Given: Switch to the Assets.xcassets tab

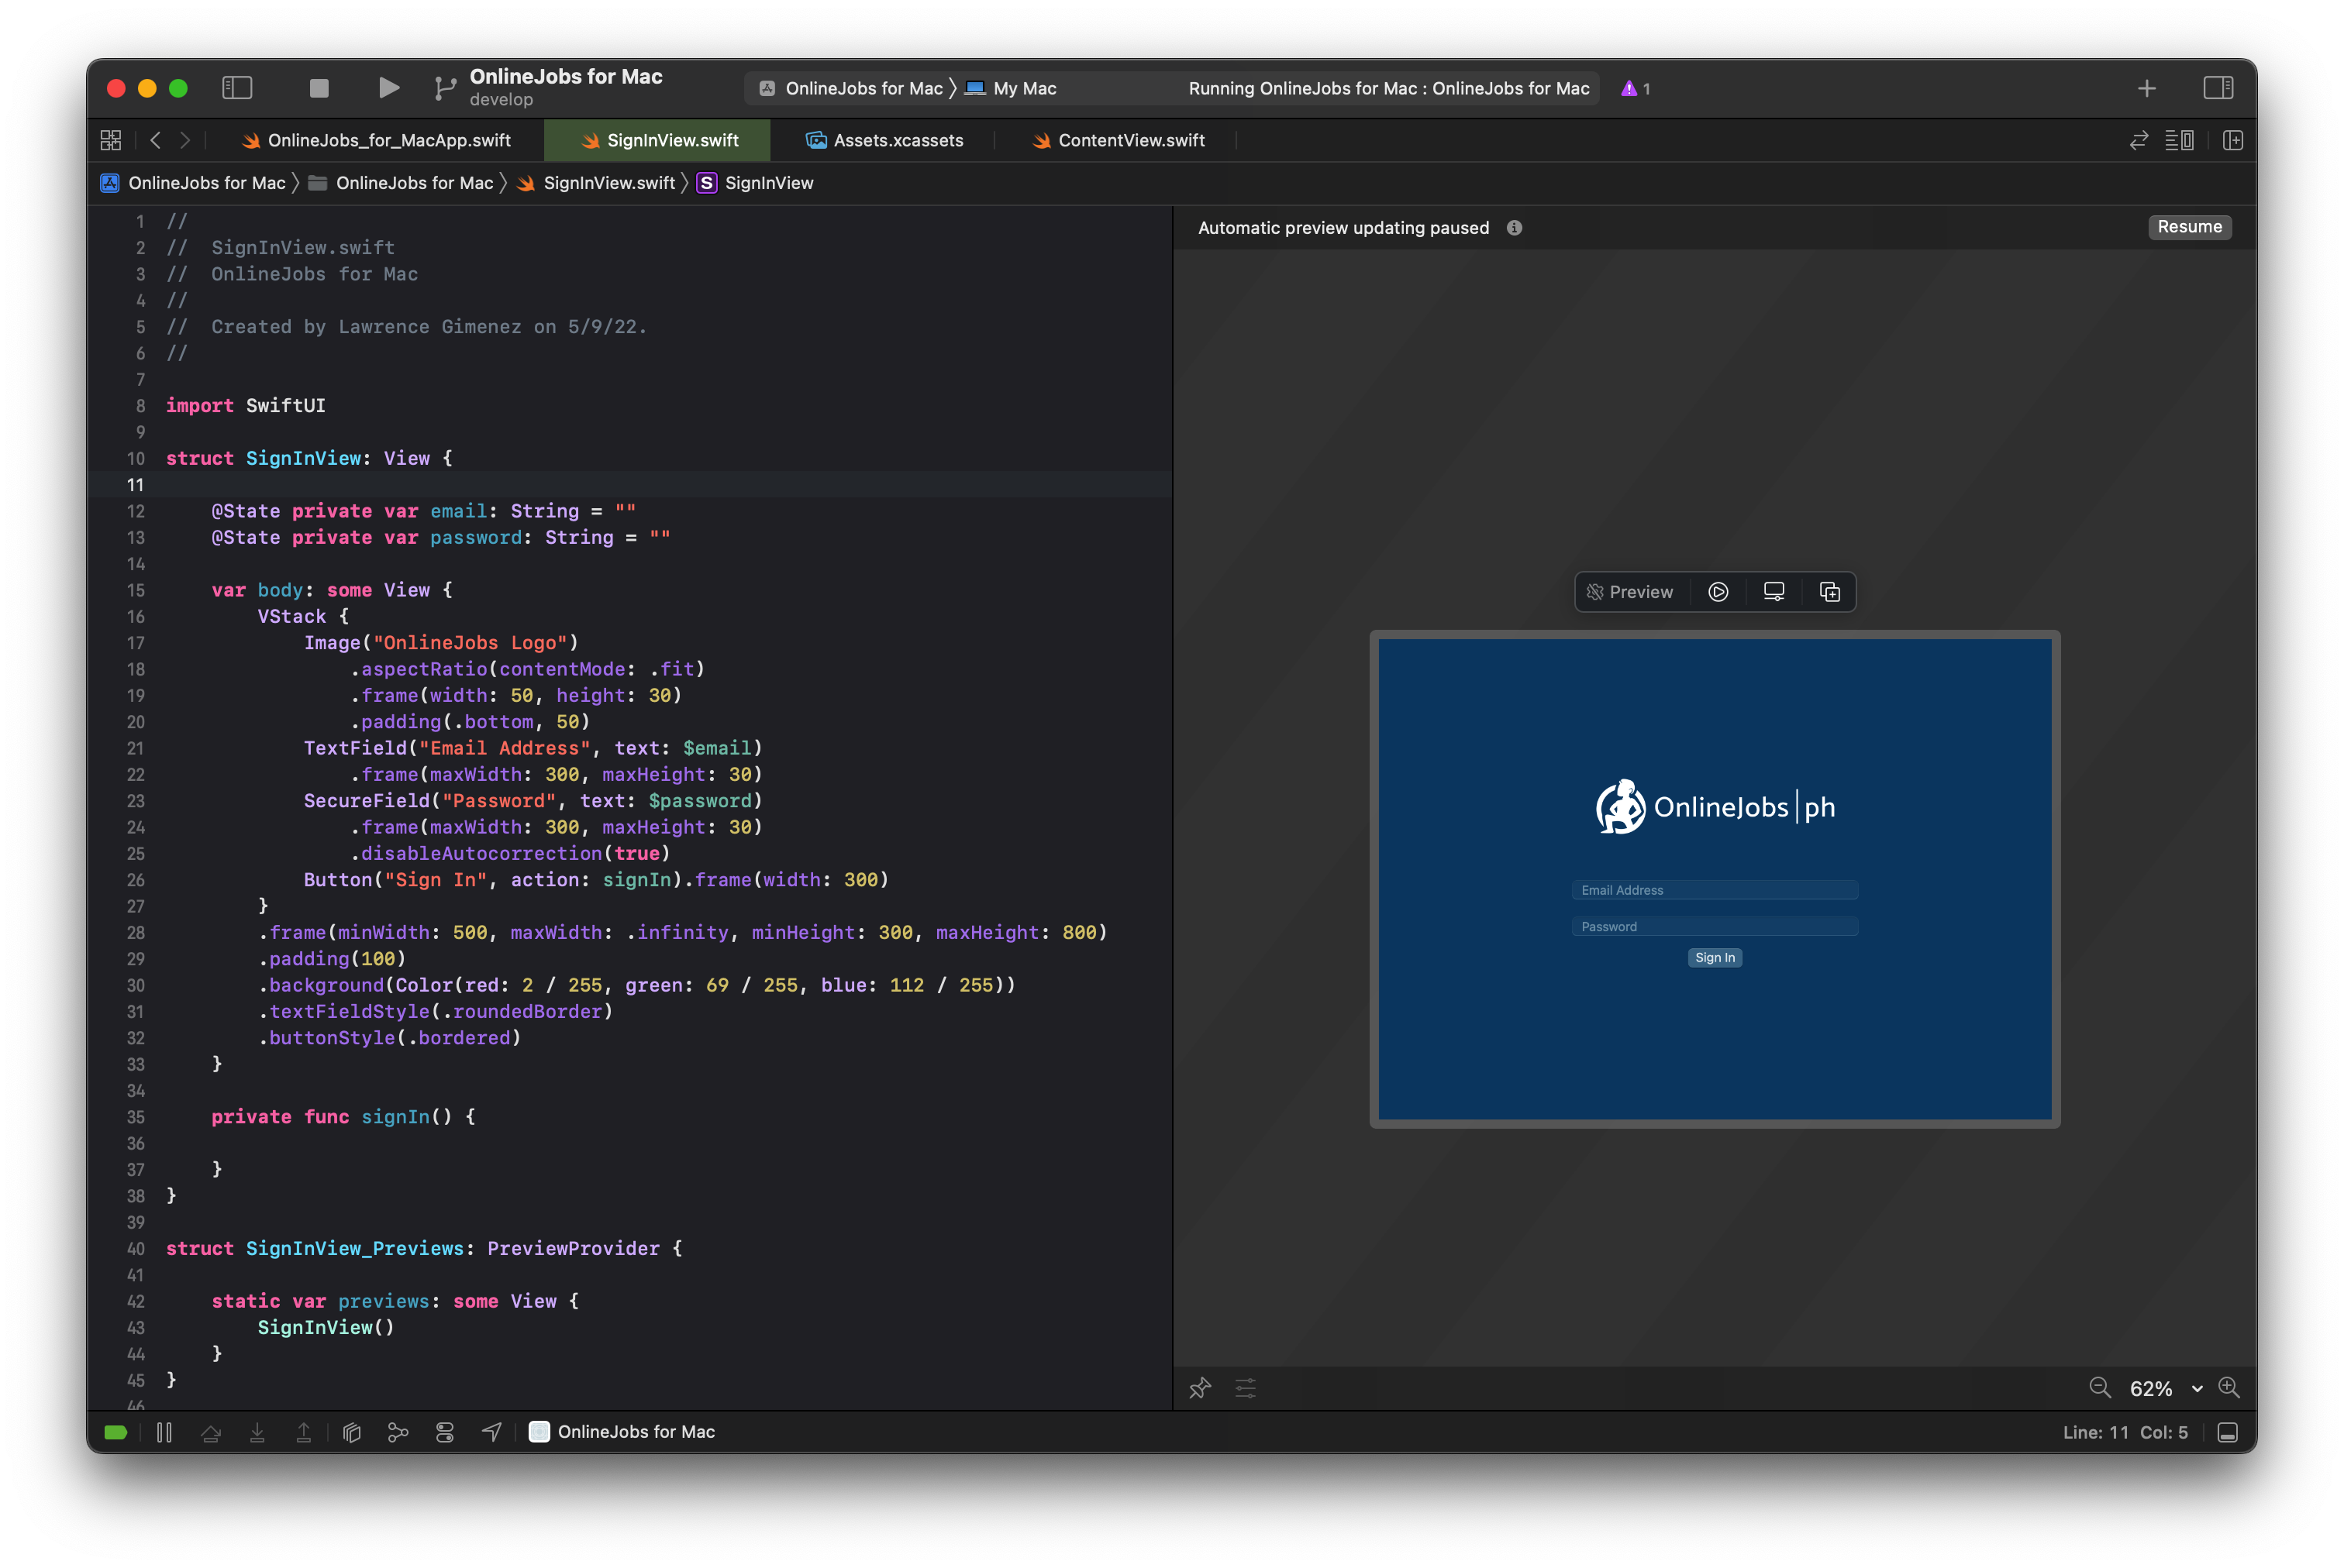Looking at the screenshot, I should coord(898,140).
